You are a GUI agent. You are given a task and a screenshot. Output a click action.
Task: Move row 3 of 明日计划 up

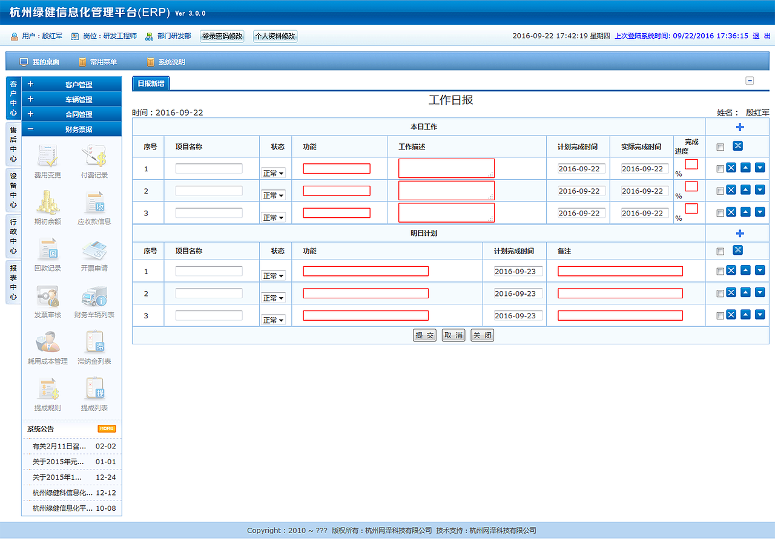745,314
